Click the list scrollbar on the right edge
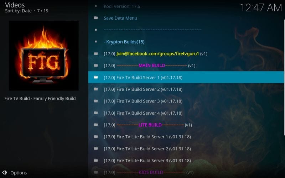This screenshot has height=178, width=285. tap(284, 77)
